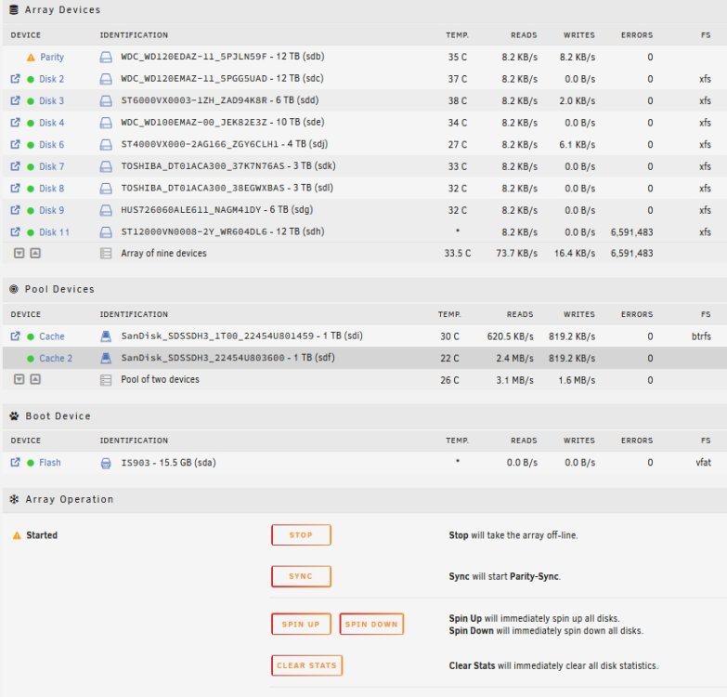Open the Disk 3 settings link
The width and height of the screenshot is (727, 697).
pyautogui.click(x=51, y=100)
